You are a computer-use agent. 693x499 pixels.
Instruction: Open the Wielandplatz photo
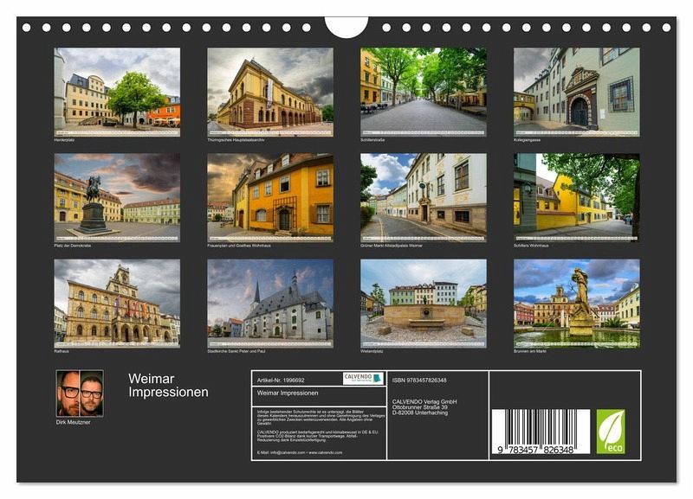pyautogui.click(x=424, y=304)
